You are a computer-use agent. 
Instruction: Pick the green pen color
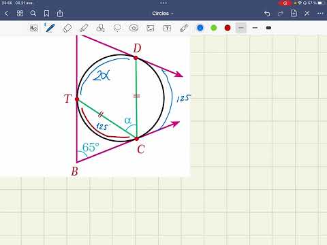[x=214, y=28]
